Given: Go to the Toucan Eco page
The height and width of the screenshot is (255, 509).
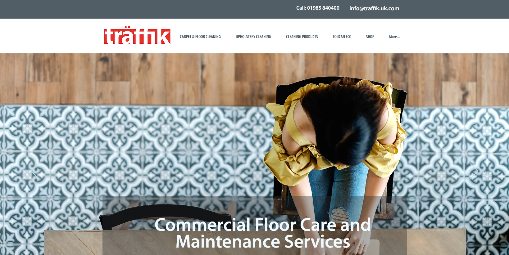Looking at the screenshot, I should tap(342, 37).
